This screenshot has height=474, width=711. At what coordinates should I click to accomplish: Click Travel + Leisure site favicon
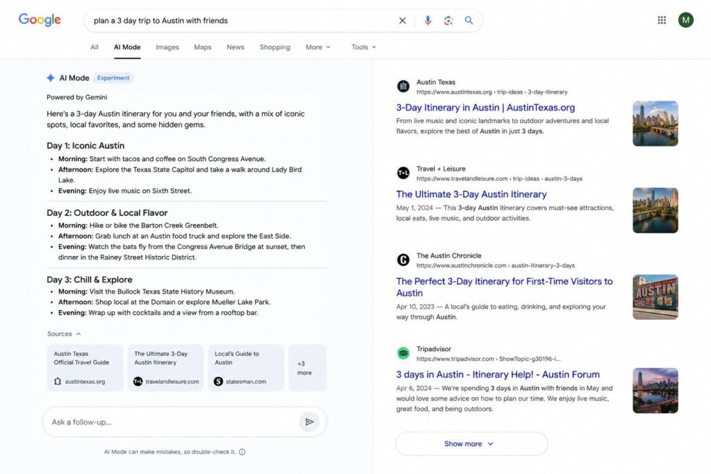point(403,173)
